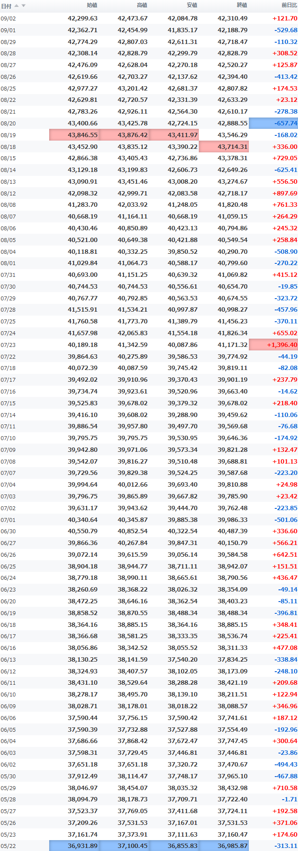Select the closing value 39,821.28
Image resolution: width=298 pixels, height=851 pixels.
[233, 450]
